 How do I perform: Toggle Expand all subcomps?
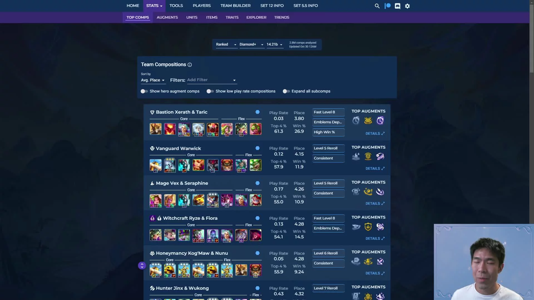pos(286,91)
